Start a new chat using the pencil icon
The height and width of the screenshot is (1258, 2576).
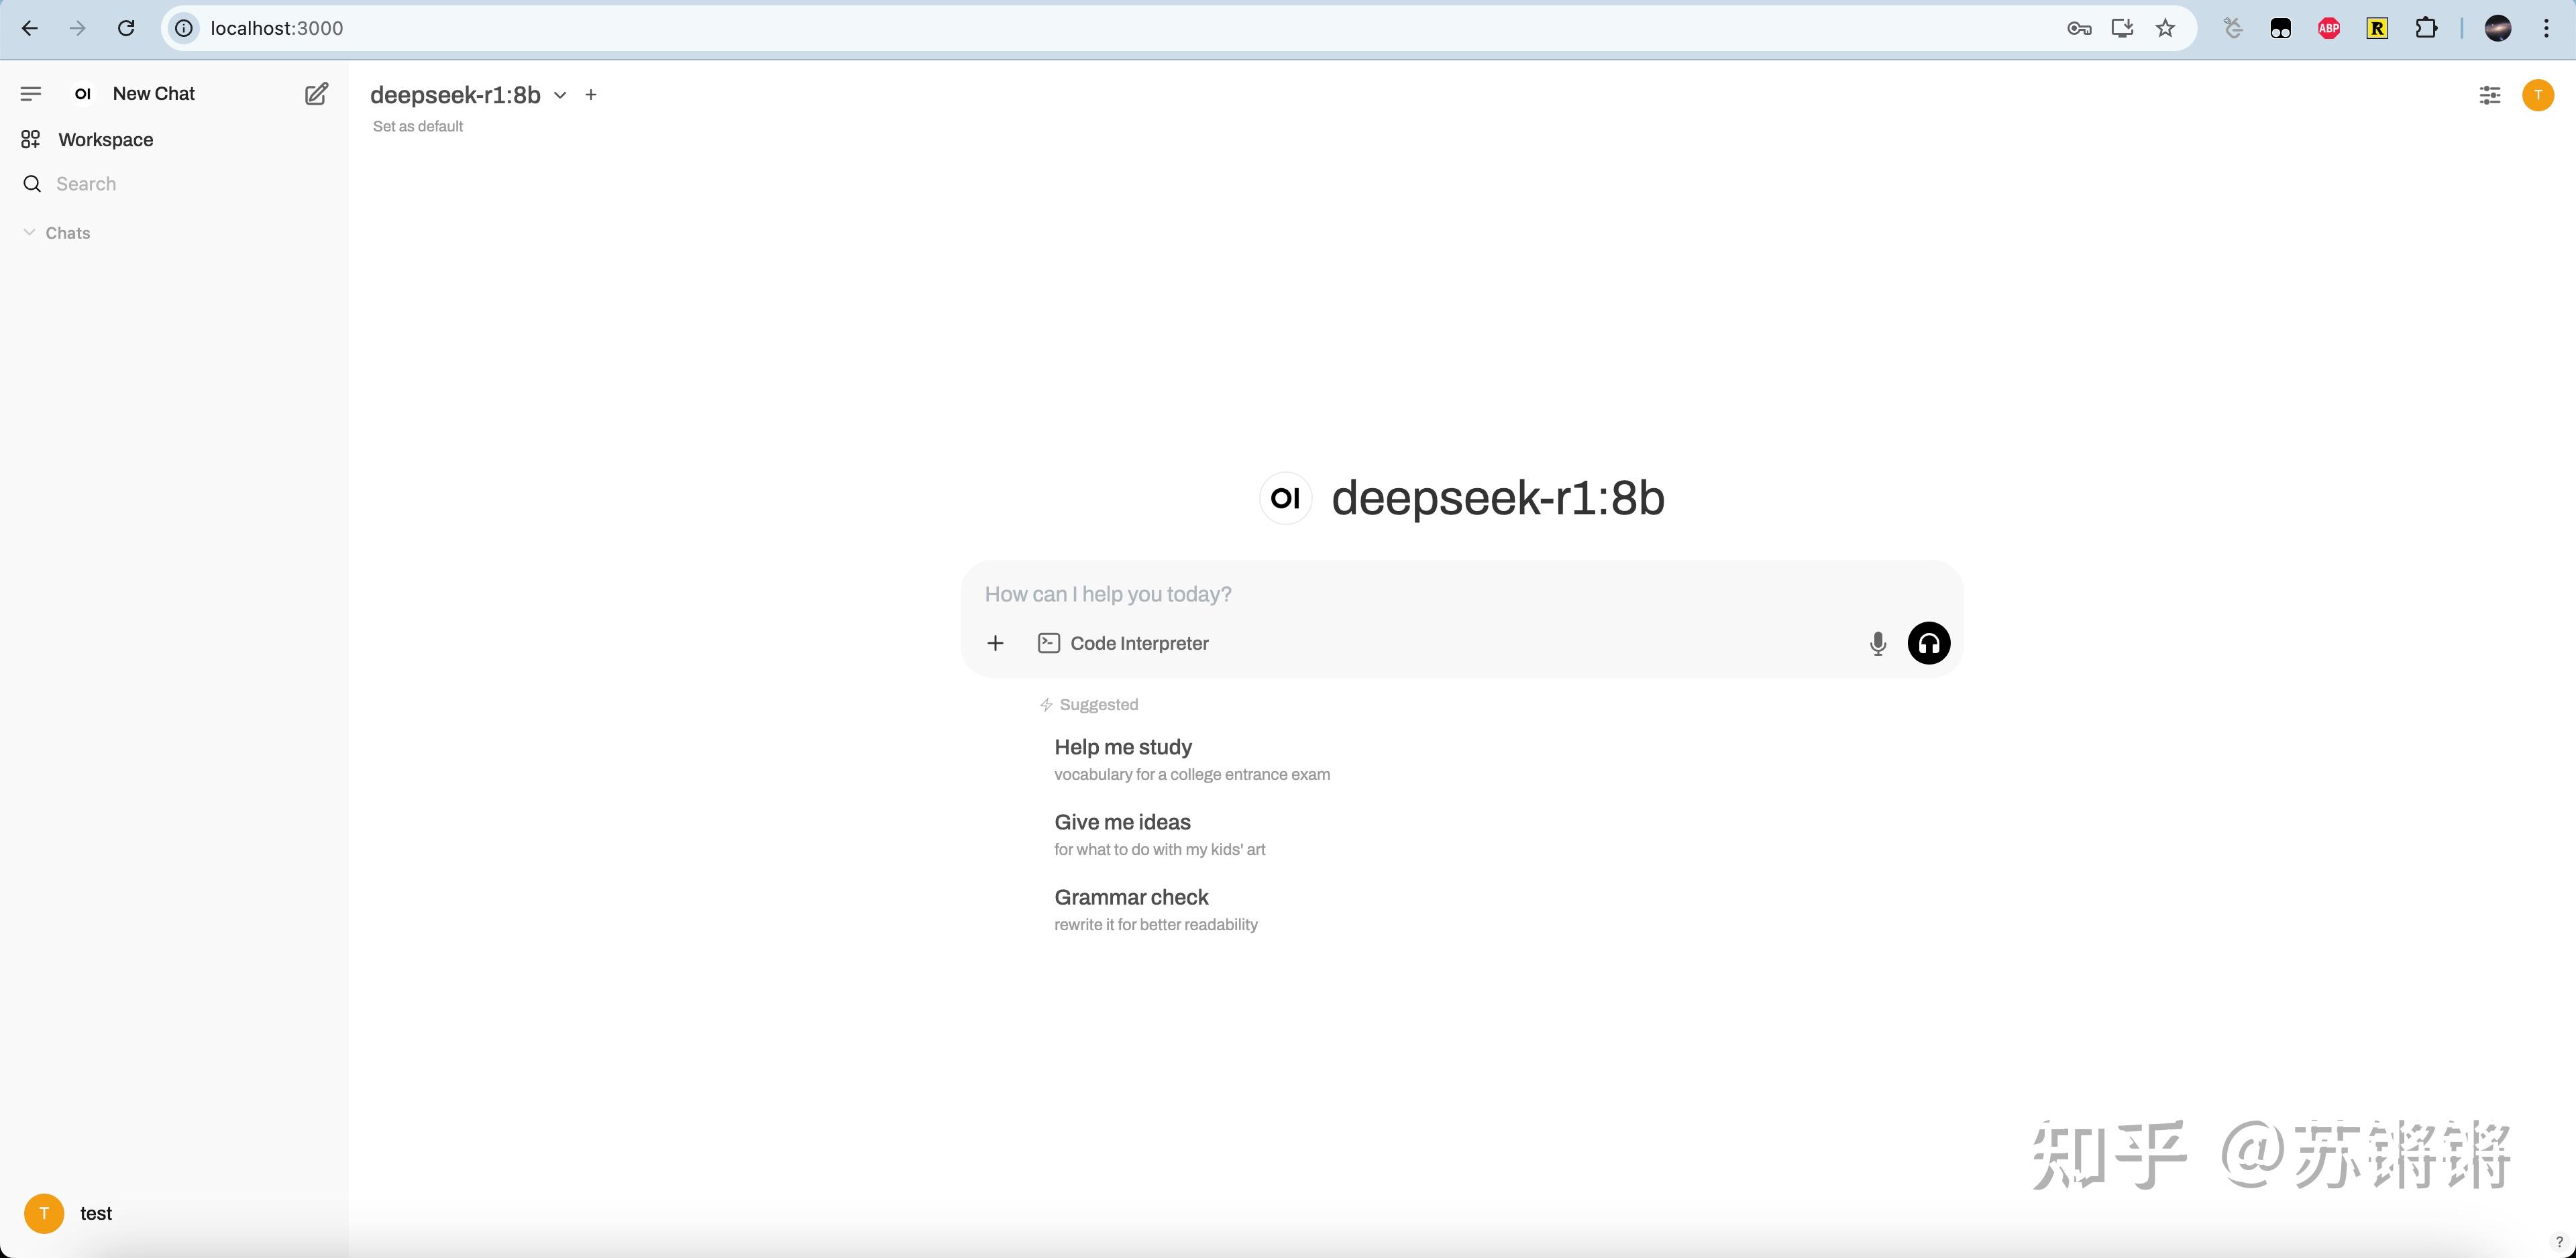point(316,93)
